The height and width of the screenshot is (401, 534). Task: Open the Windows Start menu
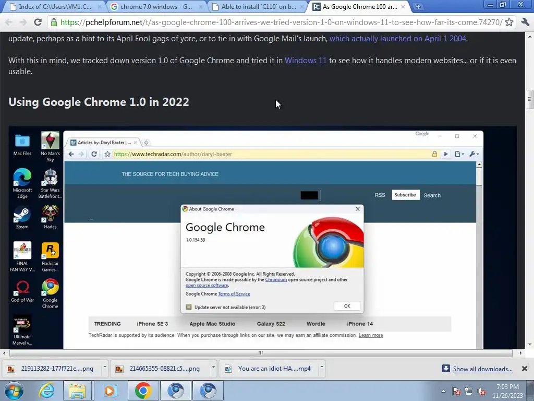14,391
